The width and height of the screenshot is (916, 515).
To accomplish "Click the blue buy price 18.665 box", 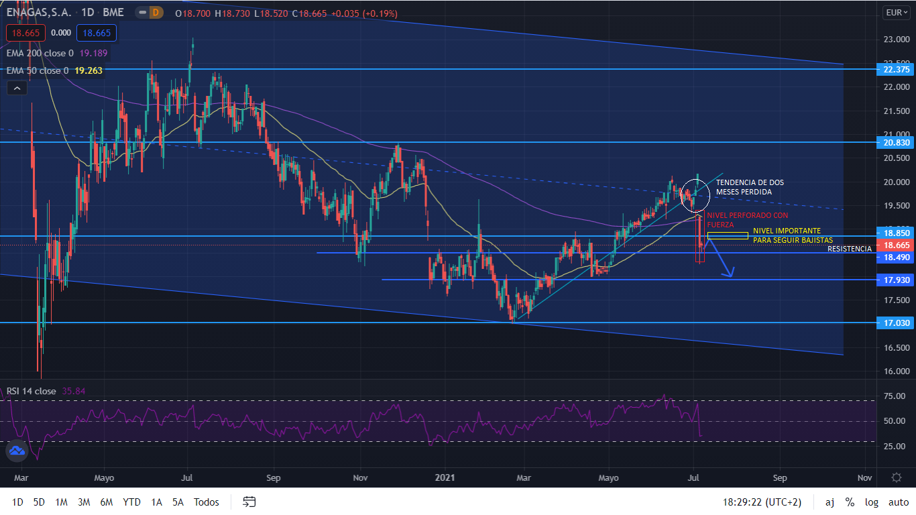I will click(97, 32).
